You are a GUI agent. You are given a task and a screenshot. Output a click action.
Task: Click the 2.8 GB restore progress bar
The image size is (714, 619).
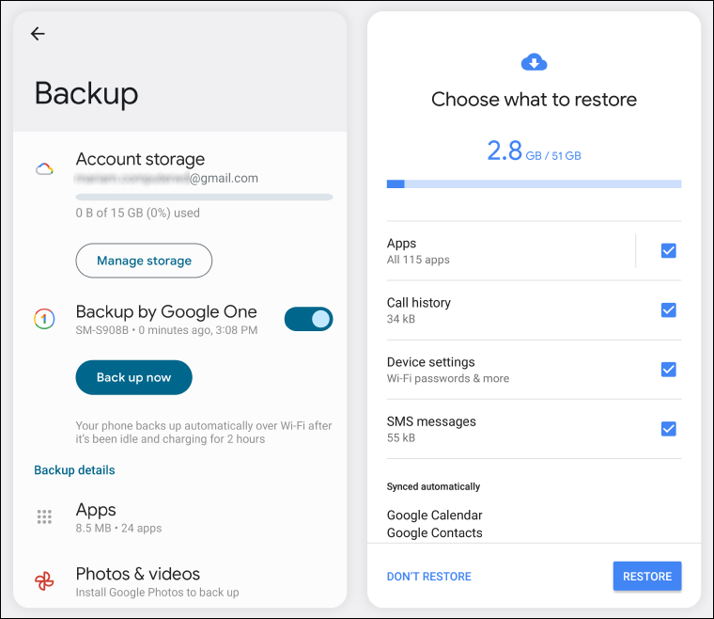pyautogui.click(x=534, y=183)
